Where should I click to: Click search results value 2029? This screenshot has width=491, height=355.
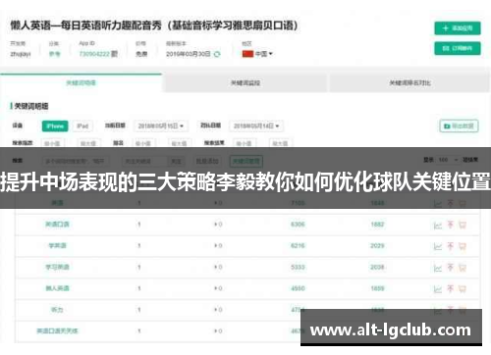[377, 245]
